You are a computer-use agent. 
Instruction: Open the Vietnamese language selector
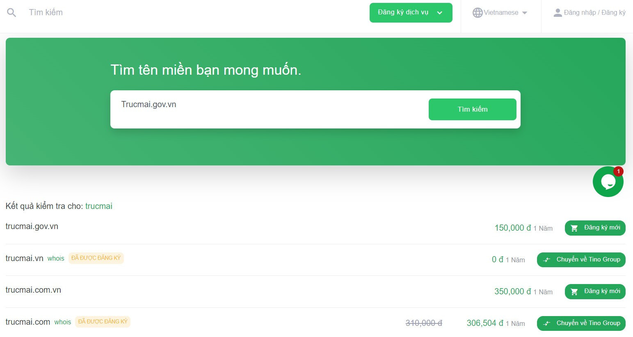click(x=500, y=13)
